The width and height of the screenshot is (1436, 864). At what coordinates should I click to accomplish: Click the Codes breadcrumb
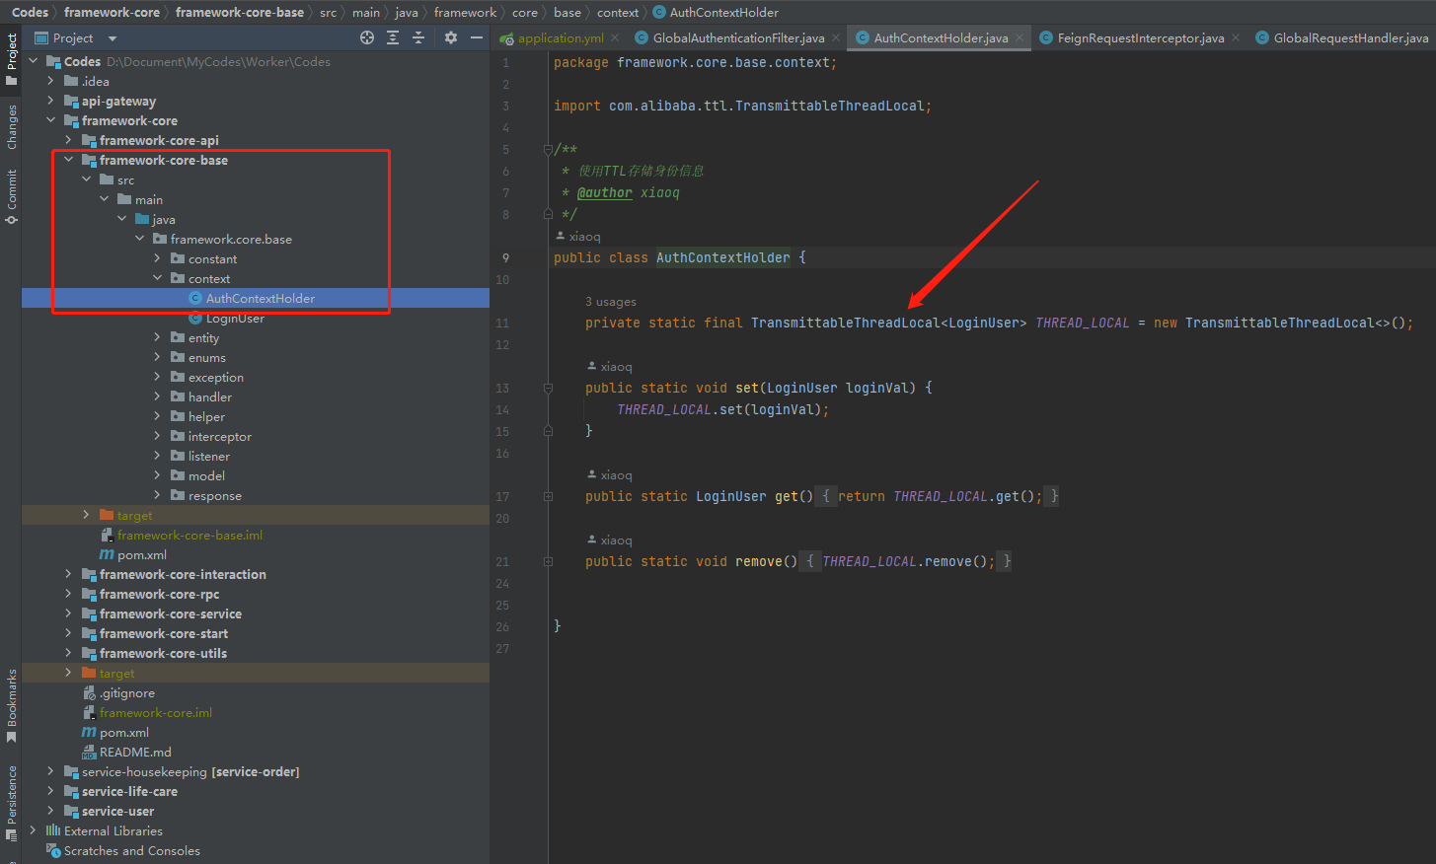(x=30, y=12)
